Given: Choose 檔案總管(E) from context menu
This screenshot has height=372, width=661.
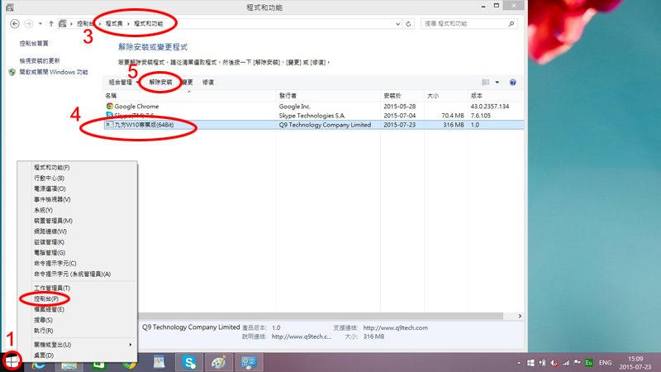Looking at the screenshot, I should [49, 309].
